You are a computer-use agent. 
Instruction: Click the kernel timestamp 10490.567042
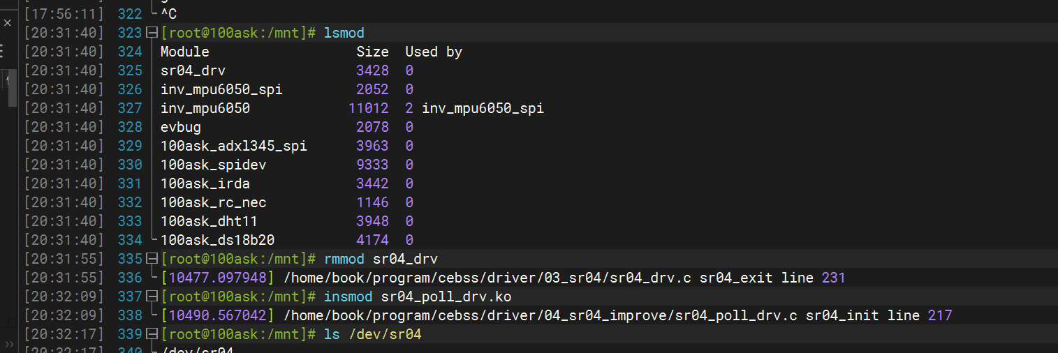[x=218, y=315]
